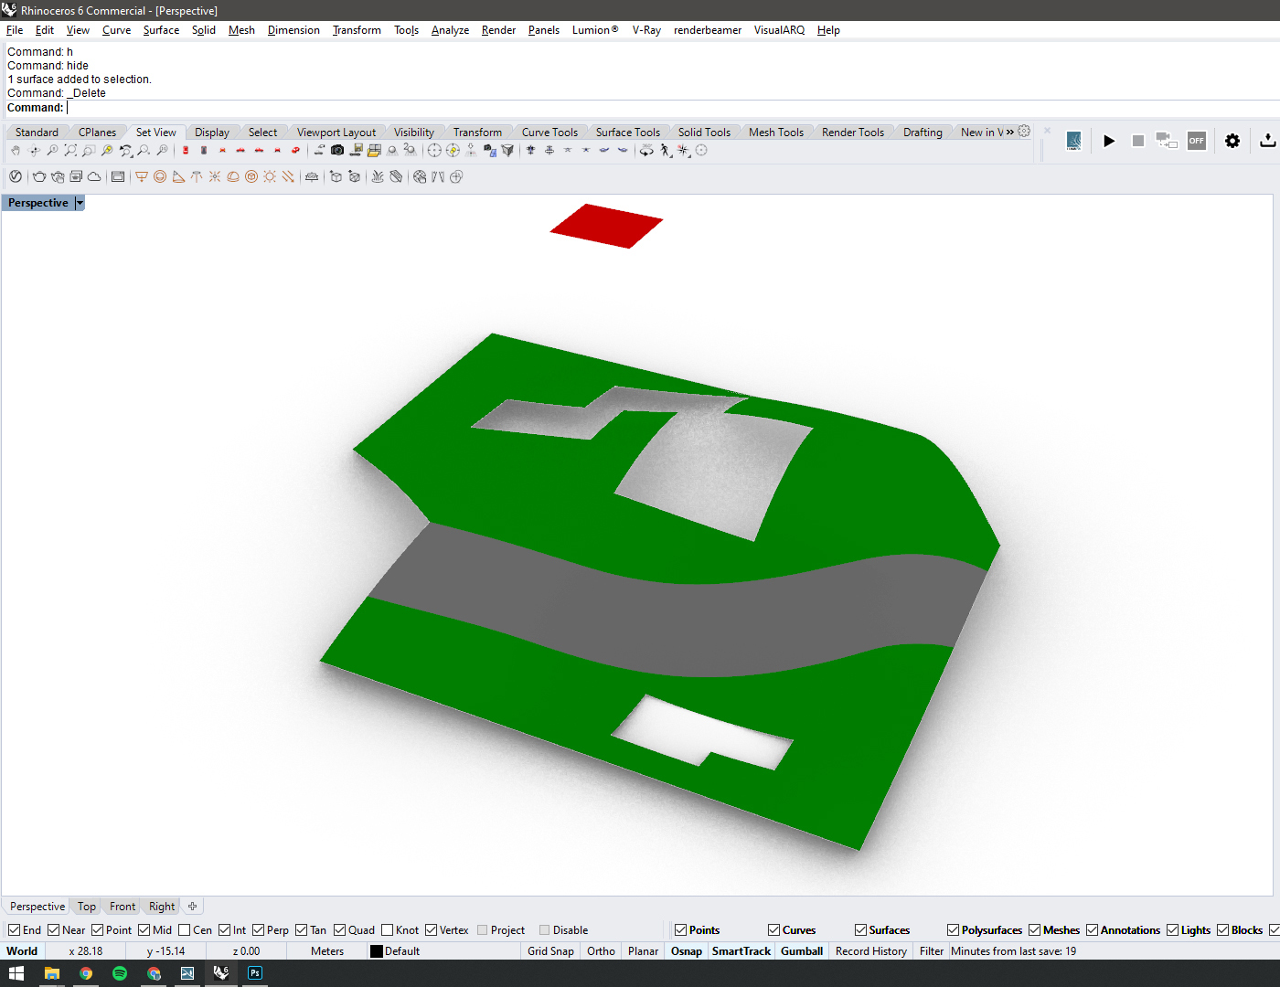Uncheck the Surfaces selection filter

[x=860, y=930]
